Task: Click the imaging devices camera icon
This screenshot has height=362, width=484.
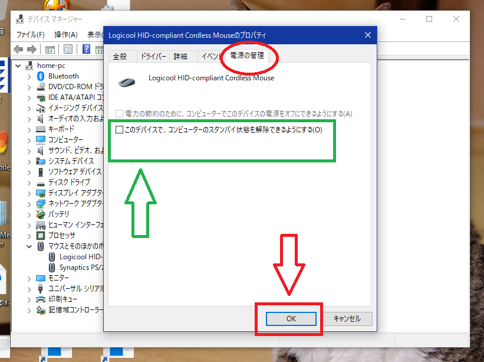Action: click(41, 108)
